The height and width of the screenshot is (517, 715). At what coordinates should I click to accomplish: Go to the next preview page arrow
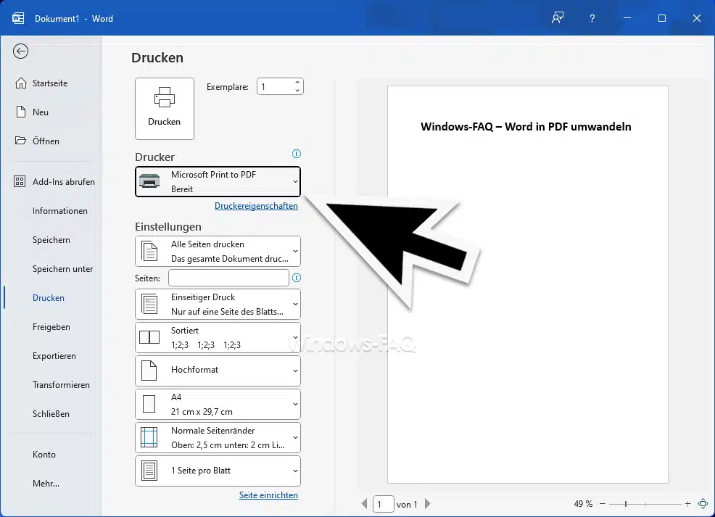[x=427, y=504]
